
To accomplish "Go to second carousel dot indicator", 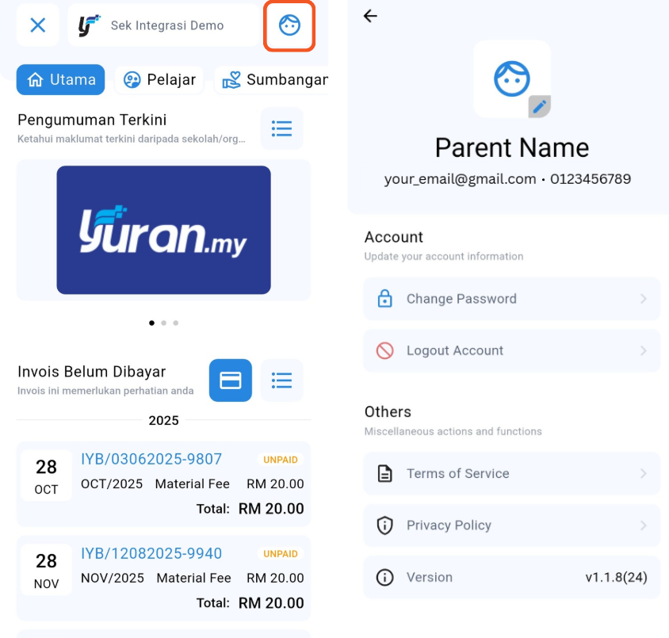I will tap(163, 323).
